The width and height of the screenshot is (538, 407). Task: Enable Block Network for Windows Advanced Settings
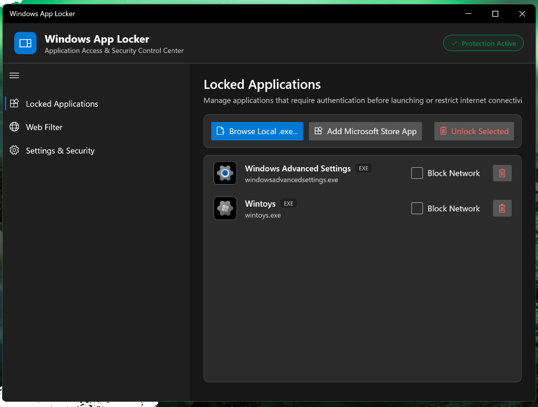[x=417, y=173]
